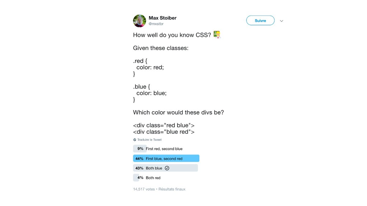Click the Which color would these divs be line
This screenshot has height=206, width=367.
click(178, 112)
